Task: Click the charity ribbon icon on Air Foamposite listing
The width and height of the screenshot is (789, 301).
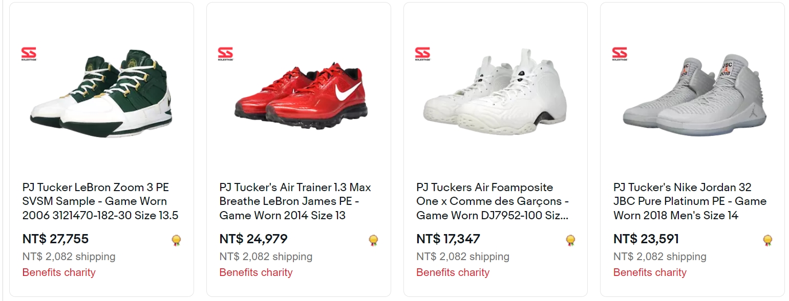Action: (x=570, y=240)
